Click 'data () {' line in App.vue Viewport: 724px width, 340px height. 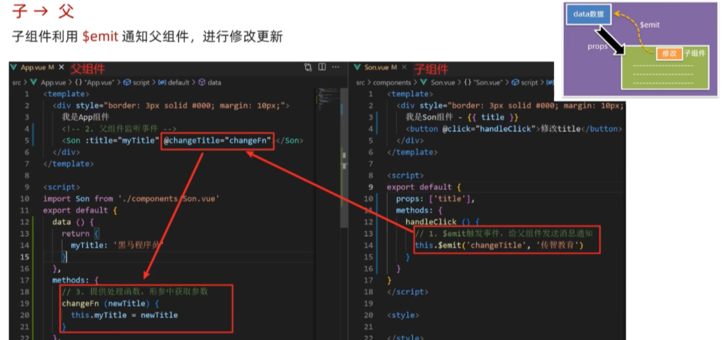click(x=73, y=222)
